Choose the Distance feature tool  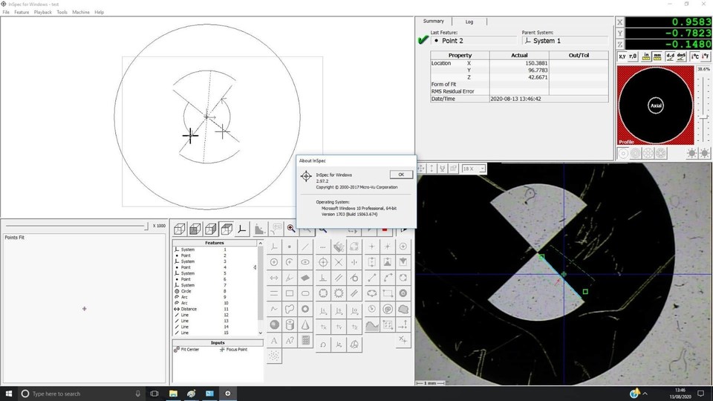[274, 278]
